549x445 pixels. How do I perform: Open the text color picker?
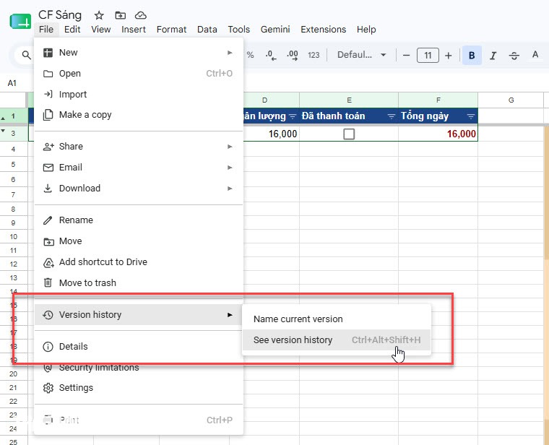[535, 55]
